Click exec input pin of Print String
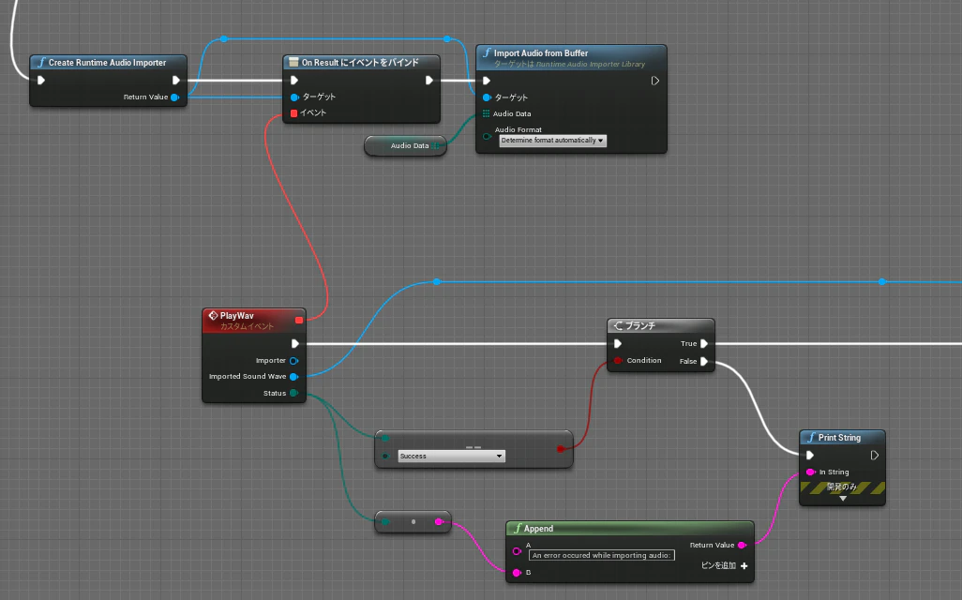Image resolution: width=962 pixels, height=600 pixels. pyautogui.click(x=810, y=456)
